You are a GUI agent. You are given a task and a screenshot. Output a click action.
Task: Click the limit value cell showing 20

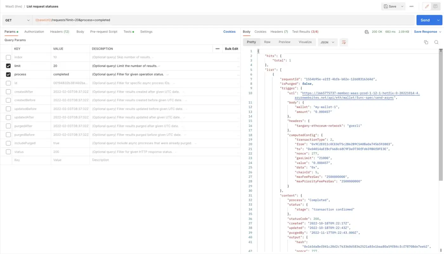point(70,66)
